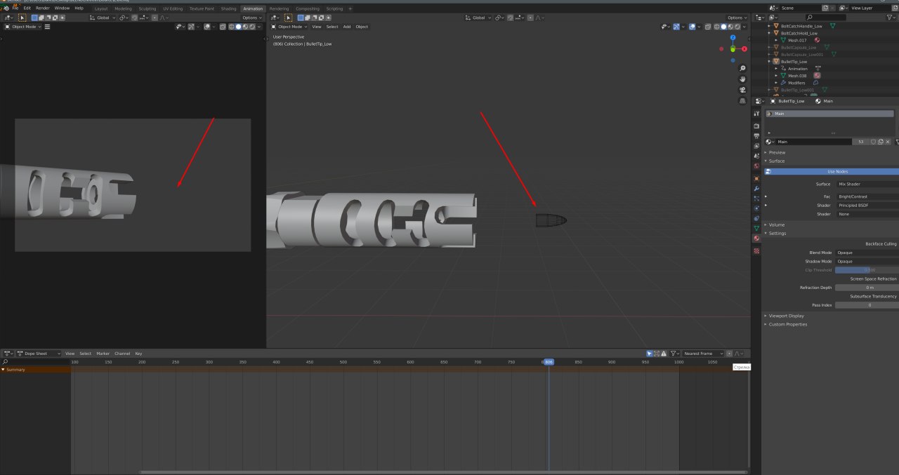
Task: Click the viewport zoom magnifier icon
Action: 742,68
